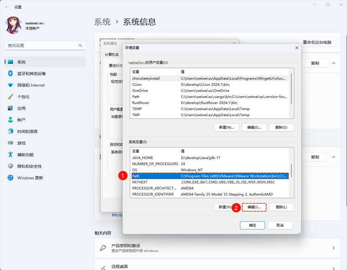Collapse the top 复制 device info section
347x270 pixels.
[x=333, y=63]
